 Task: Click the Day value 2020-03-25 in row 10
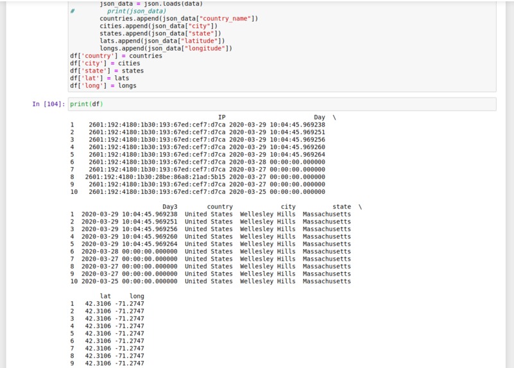click(x=248, y=192)
